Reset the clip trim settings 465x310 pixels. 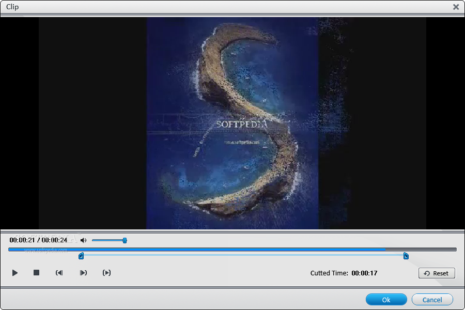pyautogui.click(x=437, y=273)
